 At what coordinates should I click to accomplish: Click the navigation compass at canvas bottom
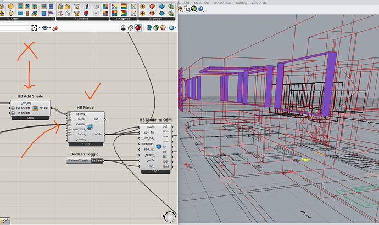tap(170, 217)
